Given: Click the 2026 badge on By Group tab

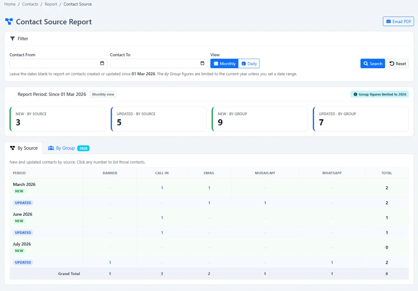Looking at the screenshot, I should coord(83,148).
